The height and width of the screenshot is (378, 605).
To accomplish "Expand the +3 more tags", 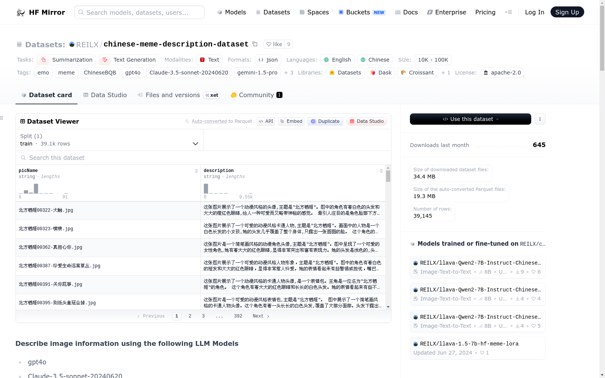I will 289,73.
